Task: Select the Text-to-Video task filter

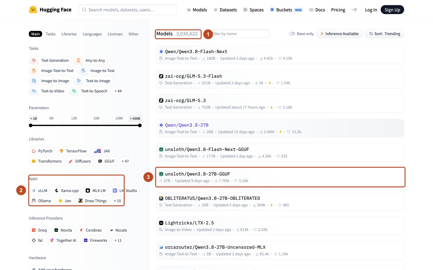Action: [48, 91]
